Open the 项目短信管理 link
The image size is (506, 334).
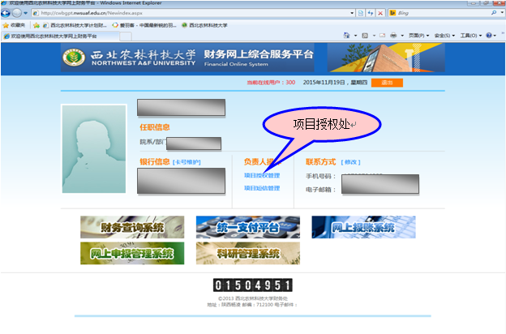pyautogui.click(x=261, y=188)
